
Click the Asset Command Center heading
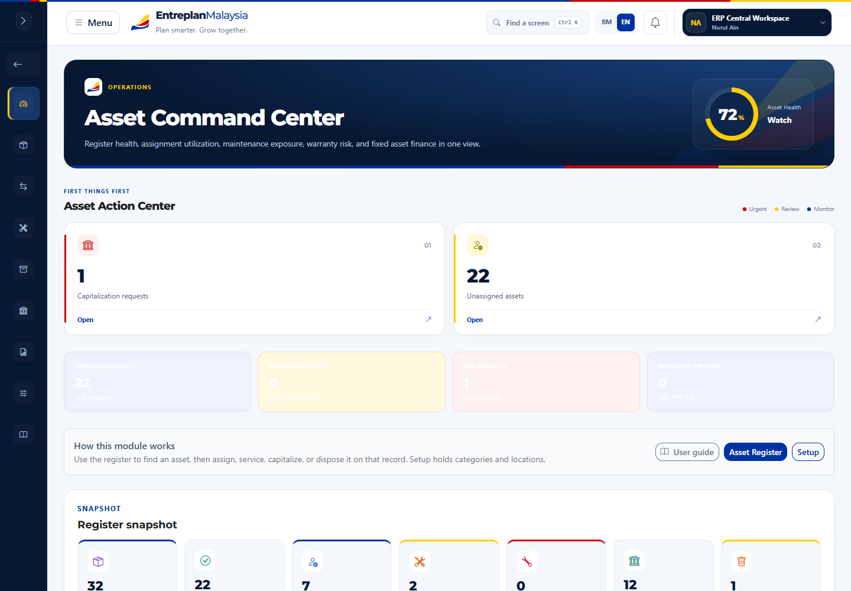215,118
